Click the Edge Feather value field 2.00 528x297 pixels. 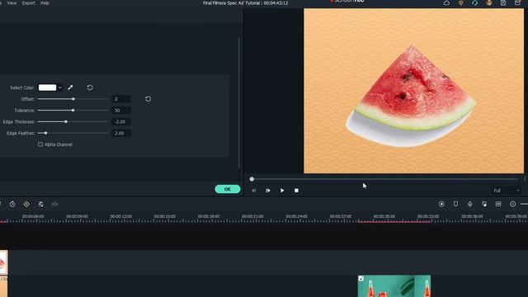(x=121, y=133)
